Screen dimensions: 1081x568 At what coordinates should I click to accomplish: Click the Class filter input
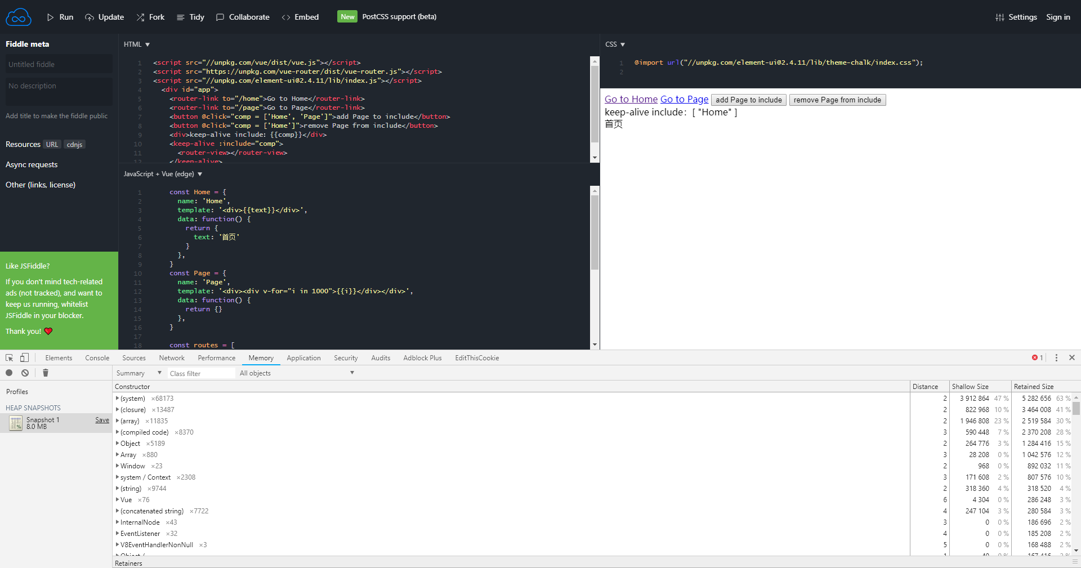(201, 373)
